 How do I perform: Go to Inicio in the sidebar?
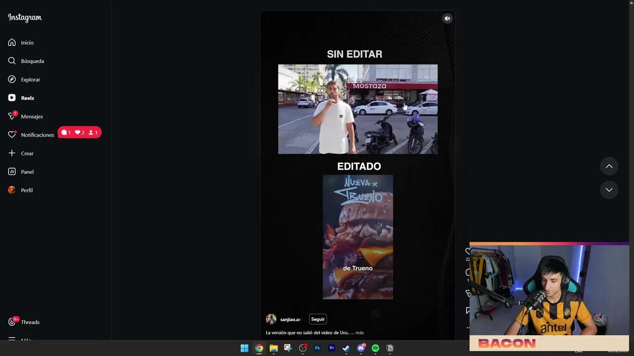tap(21, 43)
